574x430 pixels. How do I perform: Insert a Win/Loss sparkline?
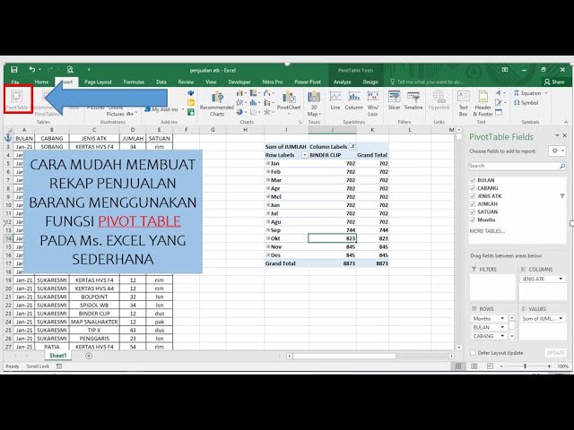(x=373, y=104)
